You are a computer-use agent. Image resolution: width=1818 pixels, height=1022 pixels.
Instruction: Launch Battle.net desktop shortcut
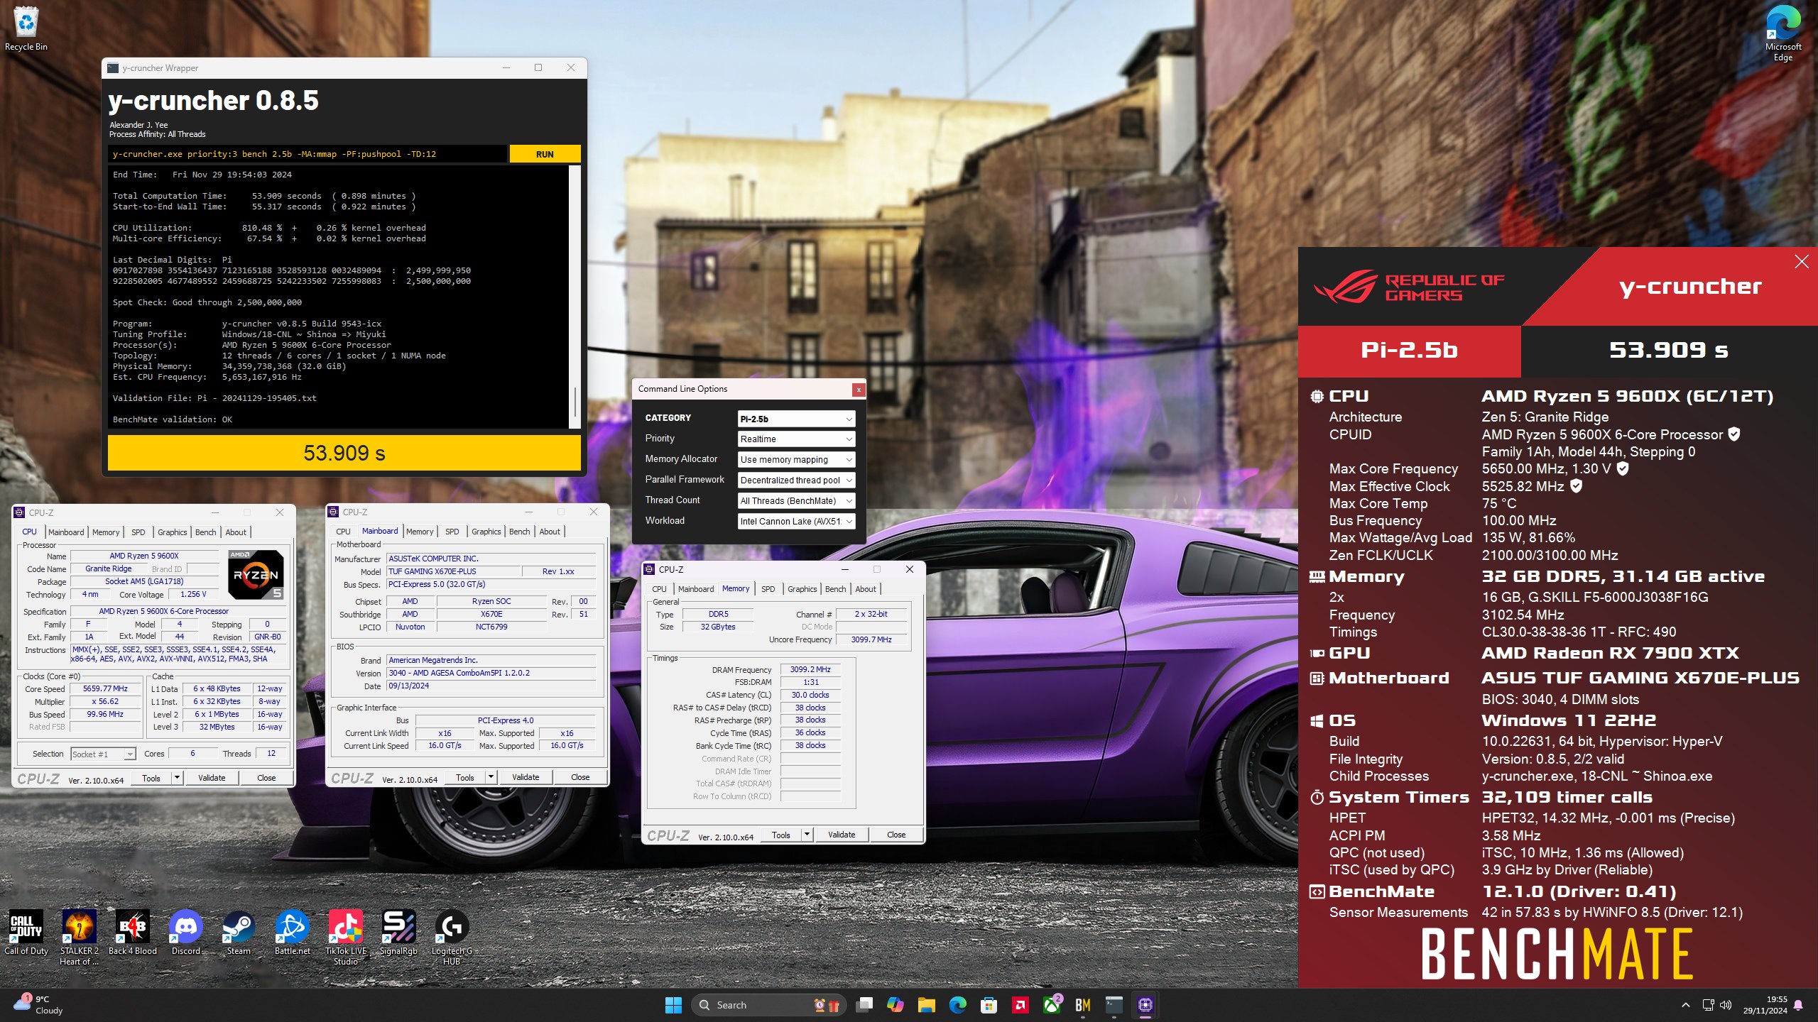292,933
